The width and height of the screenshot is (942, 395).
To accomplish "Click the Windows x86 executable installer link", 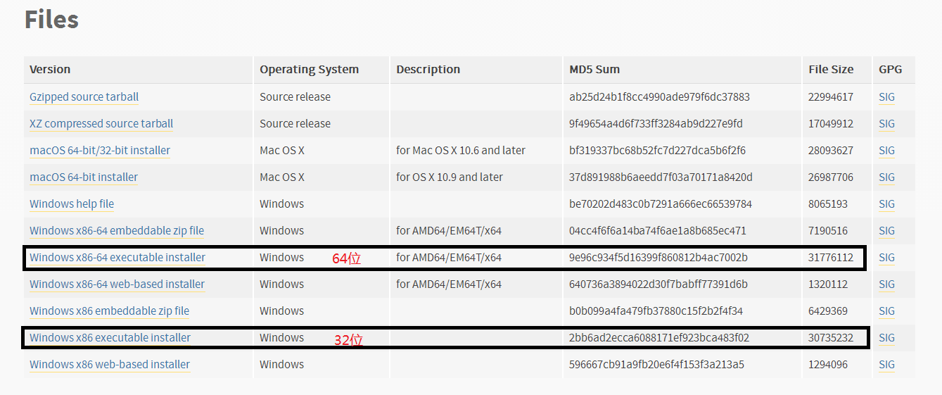I will pos(110,338).
